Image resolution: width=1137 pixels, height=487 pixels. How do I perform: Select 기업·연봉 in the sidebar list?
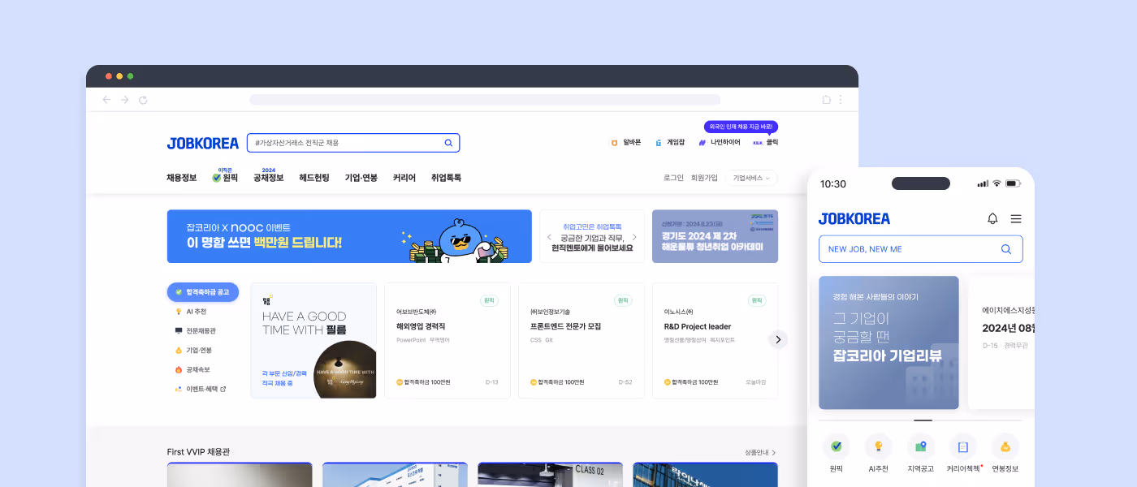pos(193,351)
